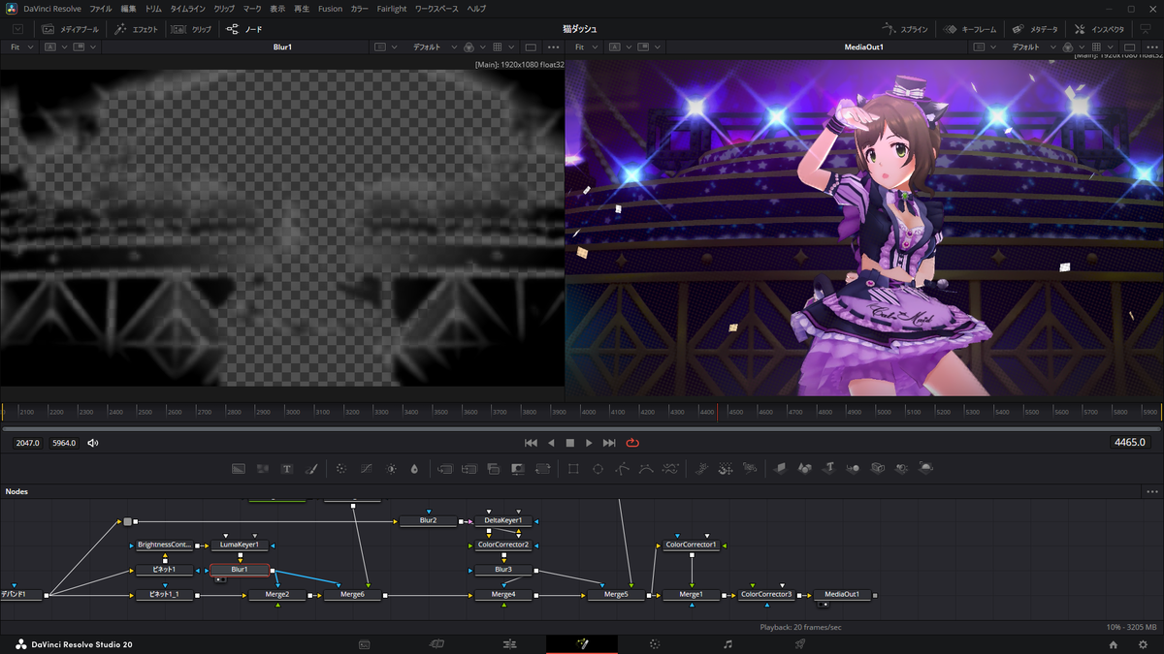Screen dimensions: 1164x654
Task: Expand the top-left layout dropdown arrow
Action: 17,29
